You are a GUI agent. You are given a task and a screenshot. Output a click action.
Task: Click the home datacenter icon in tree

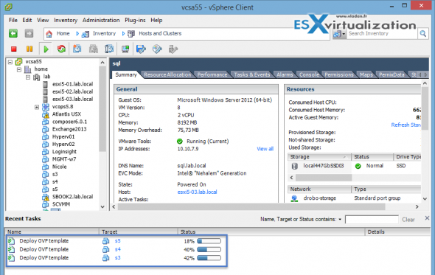[x=28, y=69]
